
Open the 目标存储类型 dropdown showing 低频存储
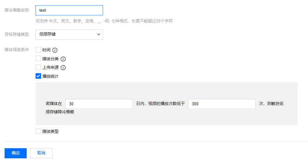tap(69, 34)
